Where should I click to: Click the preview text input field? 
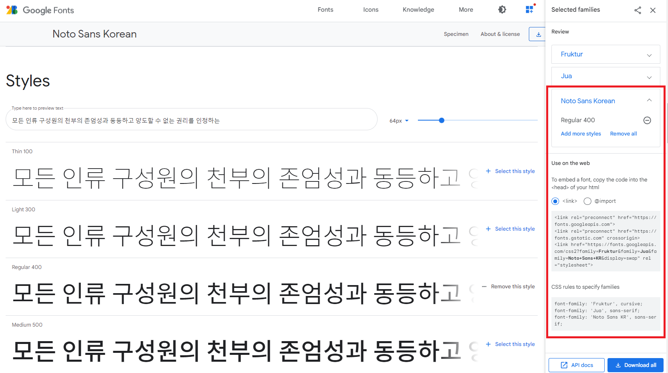[192, 120]
